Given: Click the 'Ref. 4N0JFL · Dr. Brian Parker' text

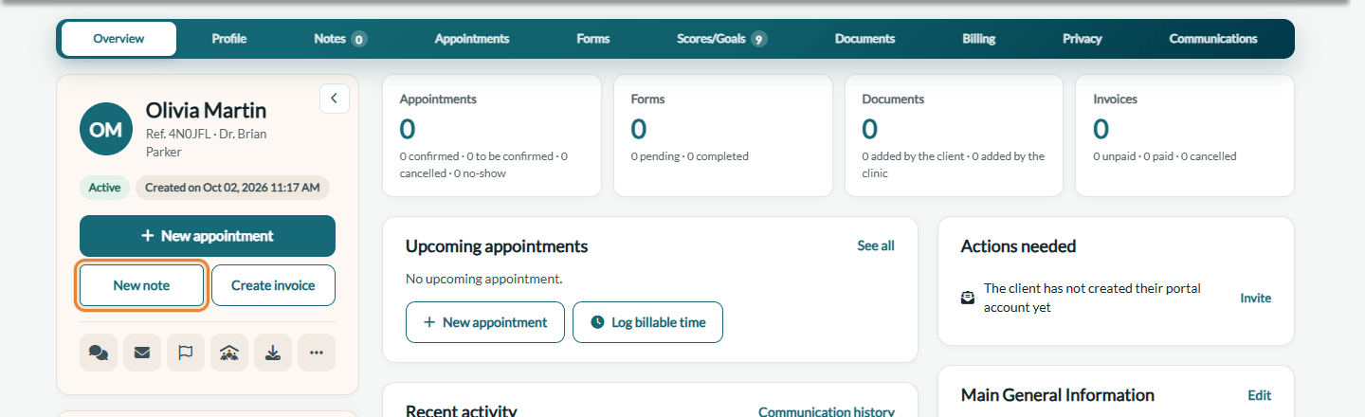Looking at the screenshot, I should pyautogui.click(x=207, y=143).
